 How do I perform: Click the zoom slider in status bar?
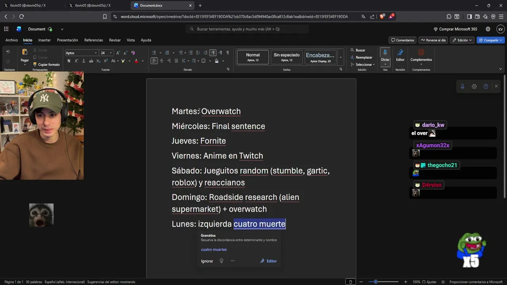point(383,282)
